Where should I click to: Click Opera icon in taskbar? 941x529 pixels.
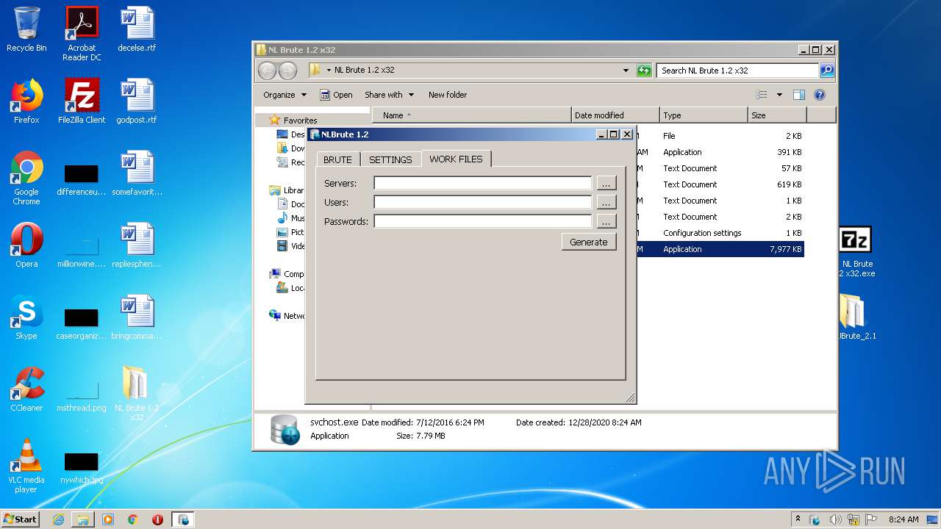click(x=157, y=519)
